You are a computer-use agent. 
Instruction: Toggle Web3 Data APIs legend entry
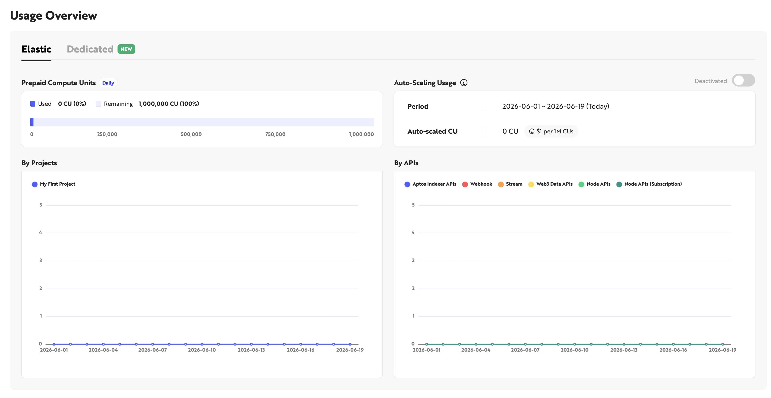coord(550,184)
